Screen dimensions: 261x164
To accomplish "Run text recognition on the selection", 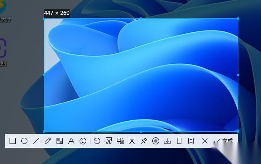I will coord(132,141).
